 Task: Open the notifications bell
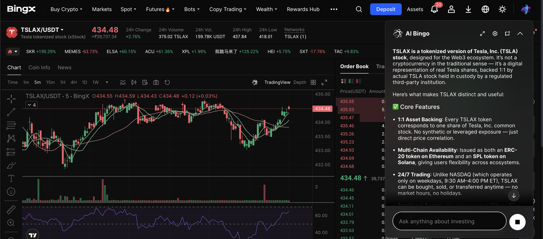[x=434, y=9]
